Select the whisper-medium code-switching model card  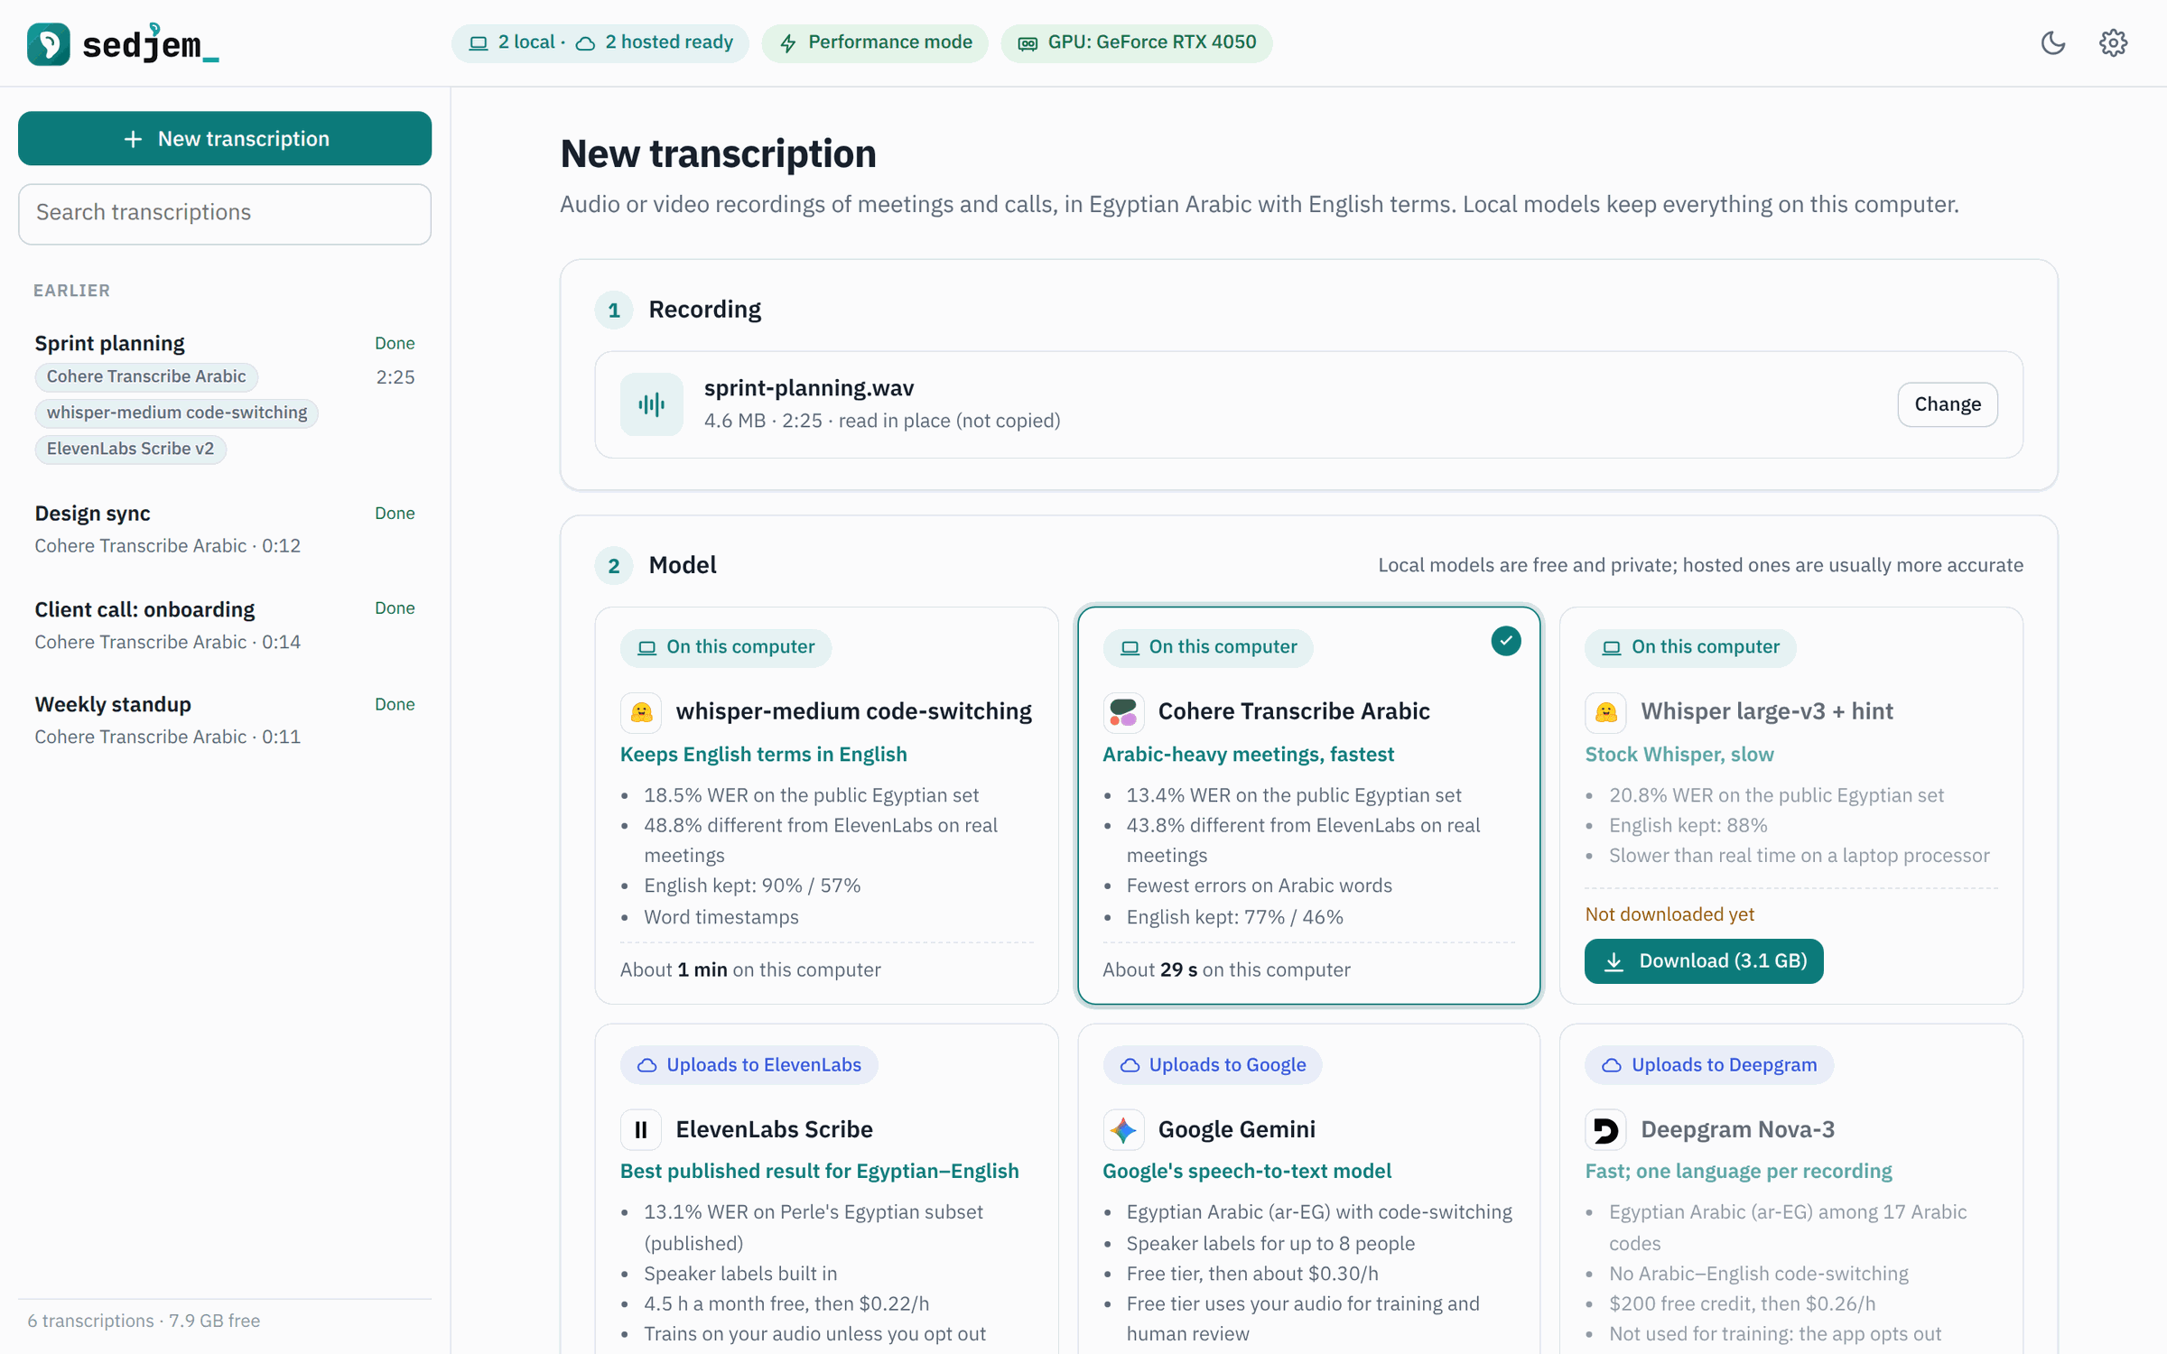tap(826, 805)
